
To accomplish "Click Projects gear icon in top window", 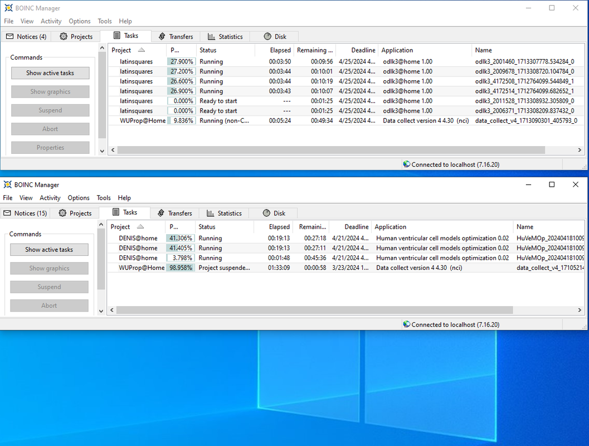I will coord(64,36).
